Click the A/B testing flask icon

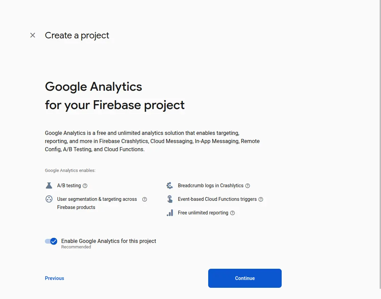point(49,186)
